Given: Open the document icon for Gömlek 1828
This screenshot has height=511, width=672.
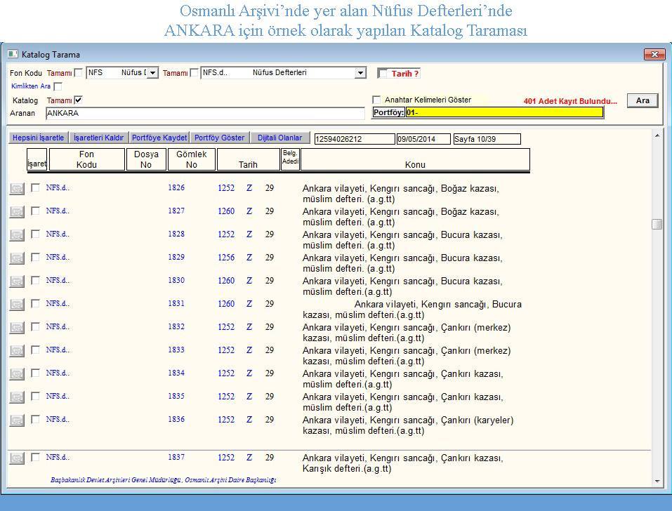Looking at the screenshot, I should (17, 234).
